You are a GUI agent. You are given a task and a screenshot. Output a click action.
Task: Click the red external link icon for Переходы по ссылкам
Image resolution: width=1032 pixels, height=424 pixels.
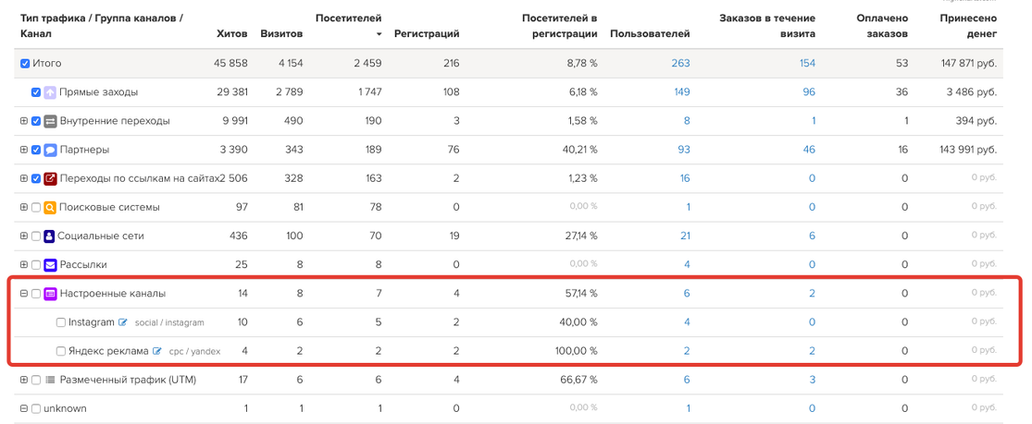pos(50,178)
